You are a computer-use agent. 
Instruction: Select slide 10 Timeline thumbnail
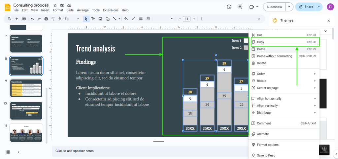point(26,110)
